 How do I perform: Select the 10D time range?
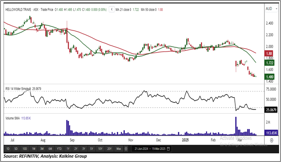point(24,149)
